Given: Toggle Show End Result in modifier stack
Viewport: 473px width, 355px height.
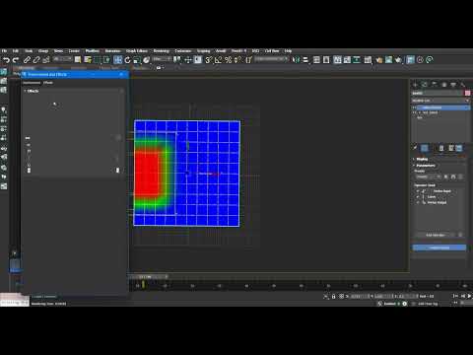Looking at the screenshot, I should point(425,148).
